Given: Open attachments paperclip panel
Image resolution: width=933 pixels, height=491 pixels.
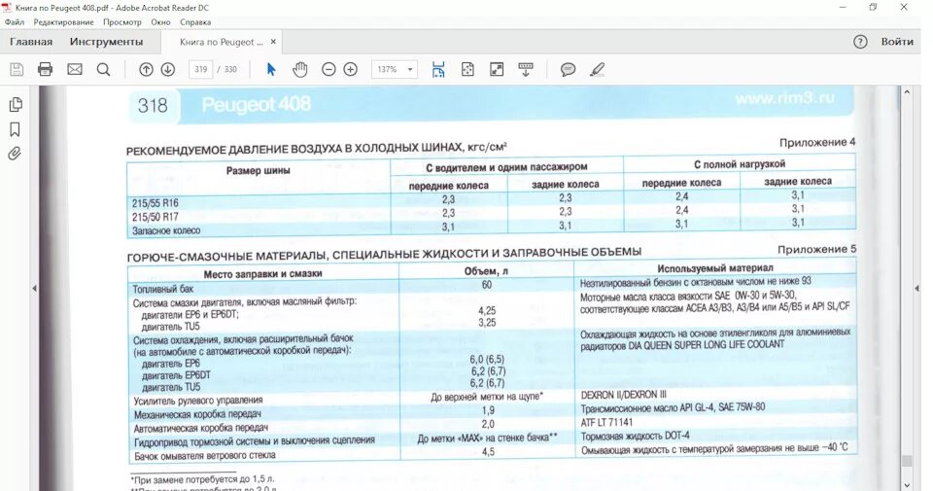Looking at the screenshot, I should pos(15,154).
